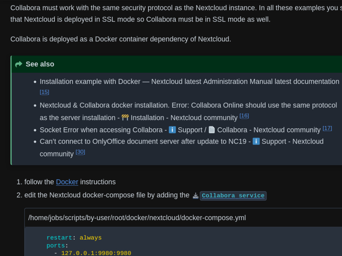342x256 pixels.
Task: Click the 'restart: always' code line
Action: coord(74,238)
